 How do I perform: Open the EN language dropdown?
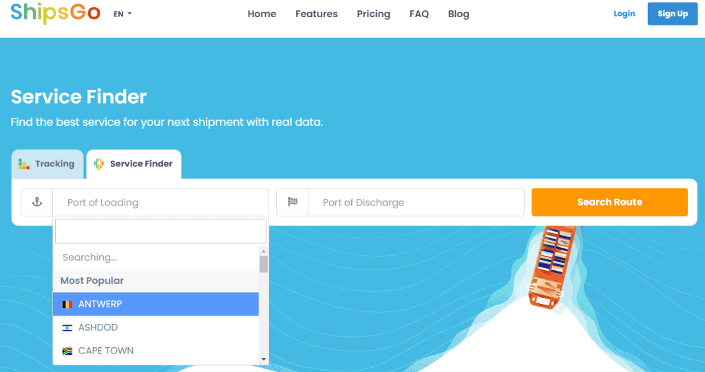click(123, 14)
